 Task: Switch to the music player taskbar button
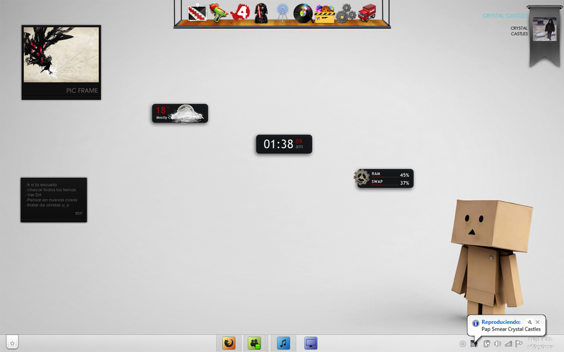coord(283,343)
